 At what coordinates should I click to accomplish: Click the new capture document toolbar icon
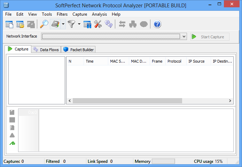point(9,24)
